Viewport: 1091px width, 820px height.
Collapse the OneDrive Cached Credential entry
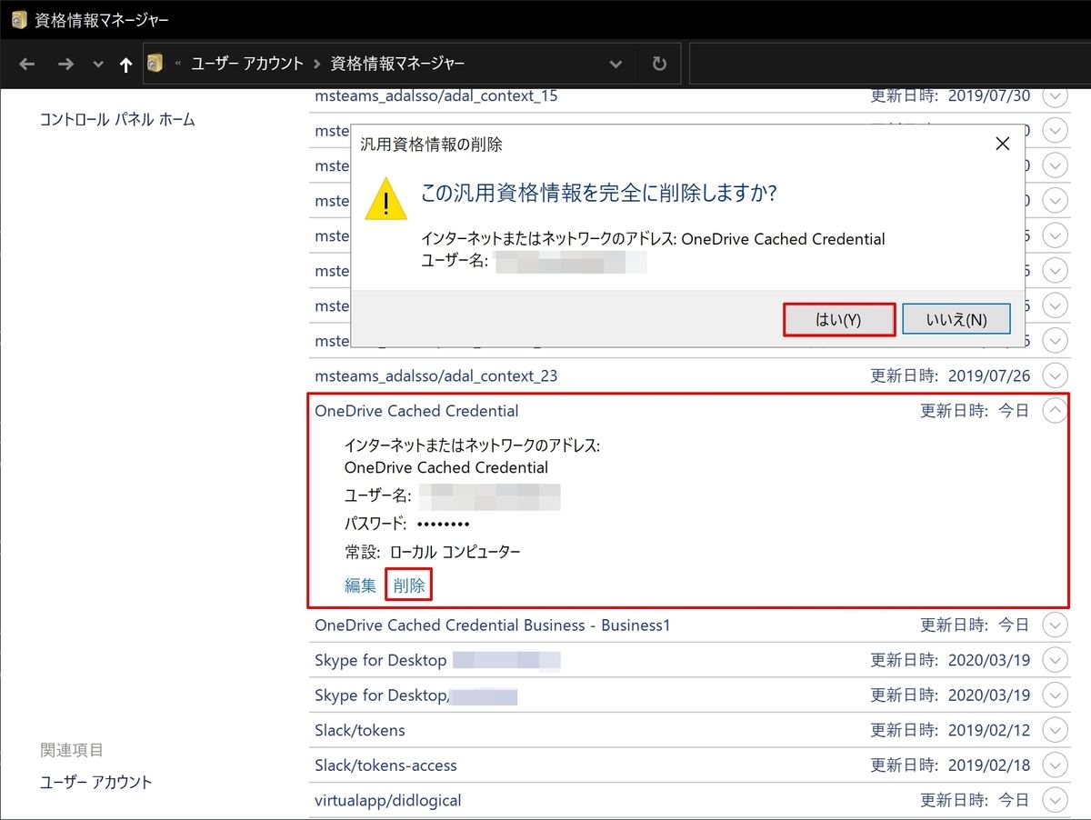(1055, 411)
